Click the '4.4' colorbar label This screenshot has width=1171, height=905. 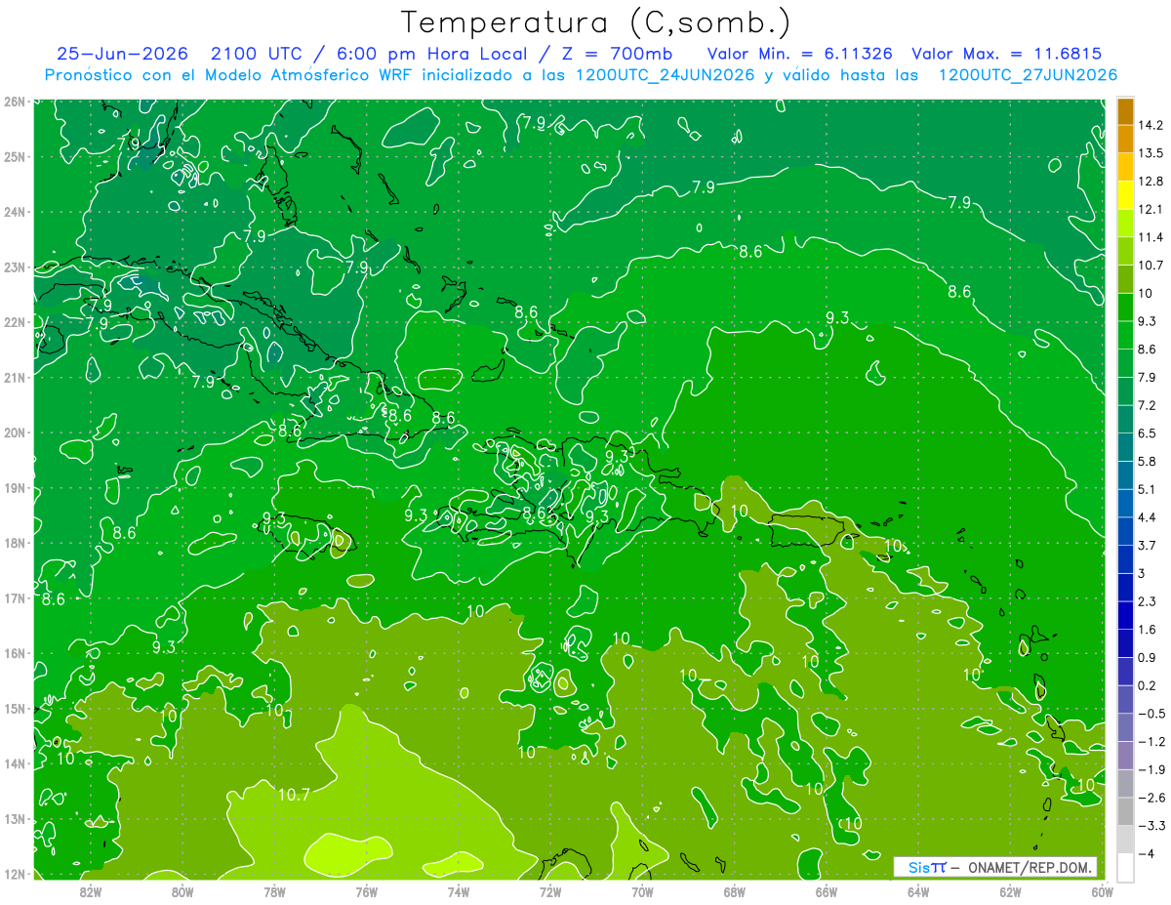pyautogui.click(x=1147, y=517)
